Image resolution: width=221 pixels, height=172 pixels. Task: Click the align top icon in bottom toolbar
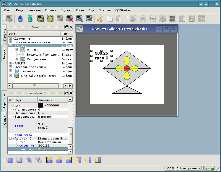coord(79,160)
